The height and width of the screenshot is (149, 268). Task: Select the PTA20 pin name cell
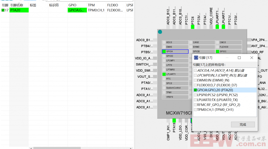click(x=19, y=10)
